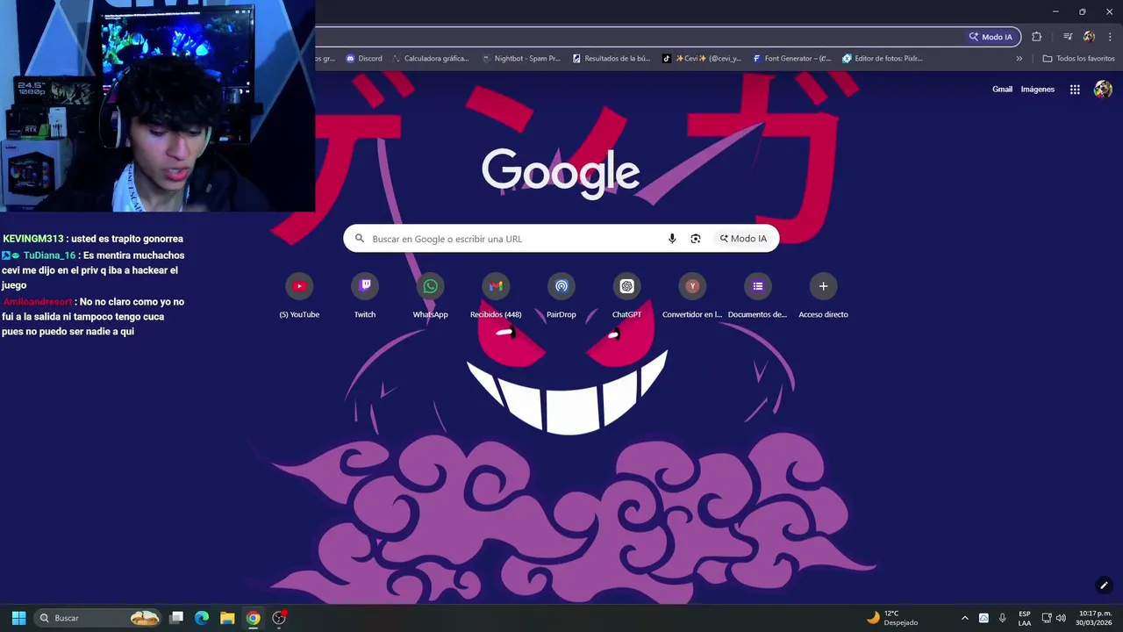
Task: Show hidden tray icons with the chevron
Action: (x=965, y=618)
